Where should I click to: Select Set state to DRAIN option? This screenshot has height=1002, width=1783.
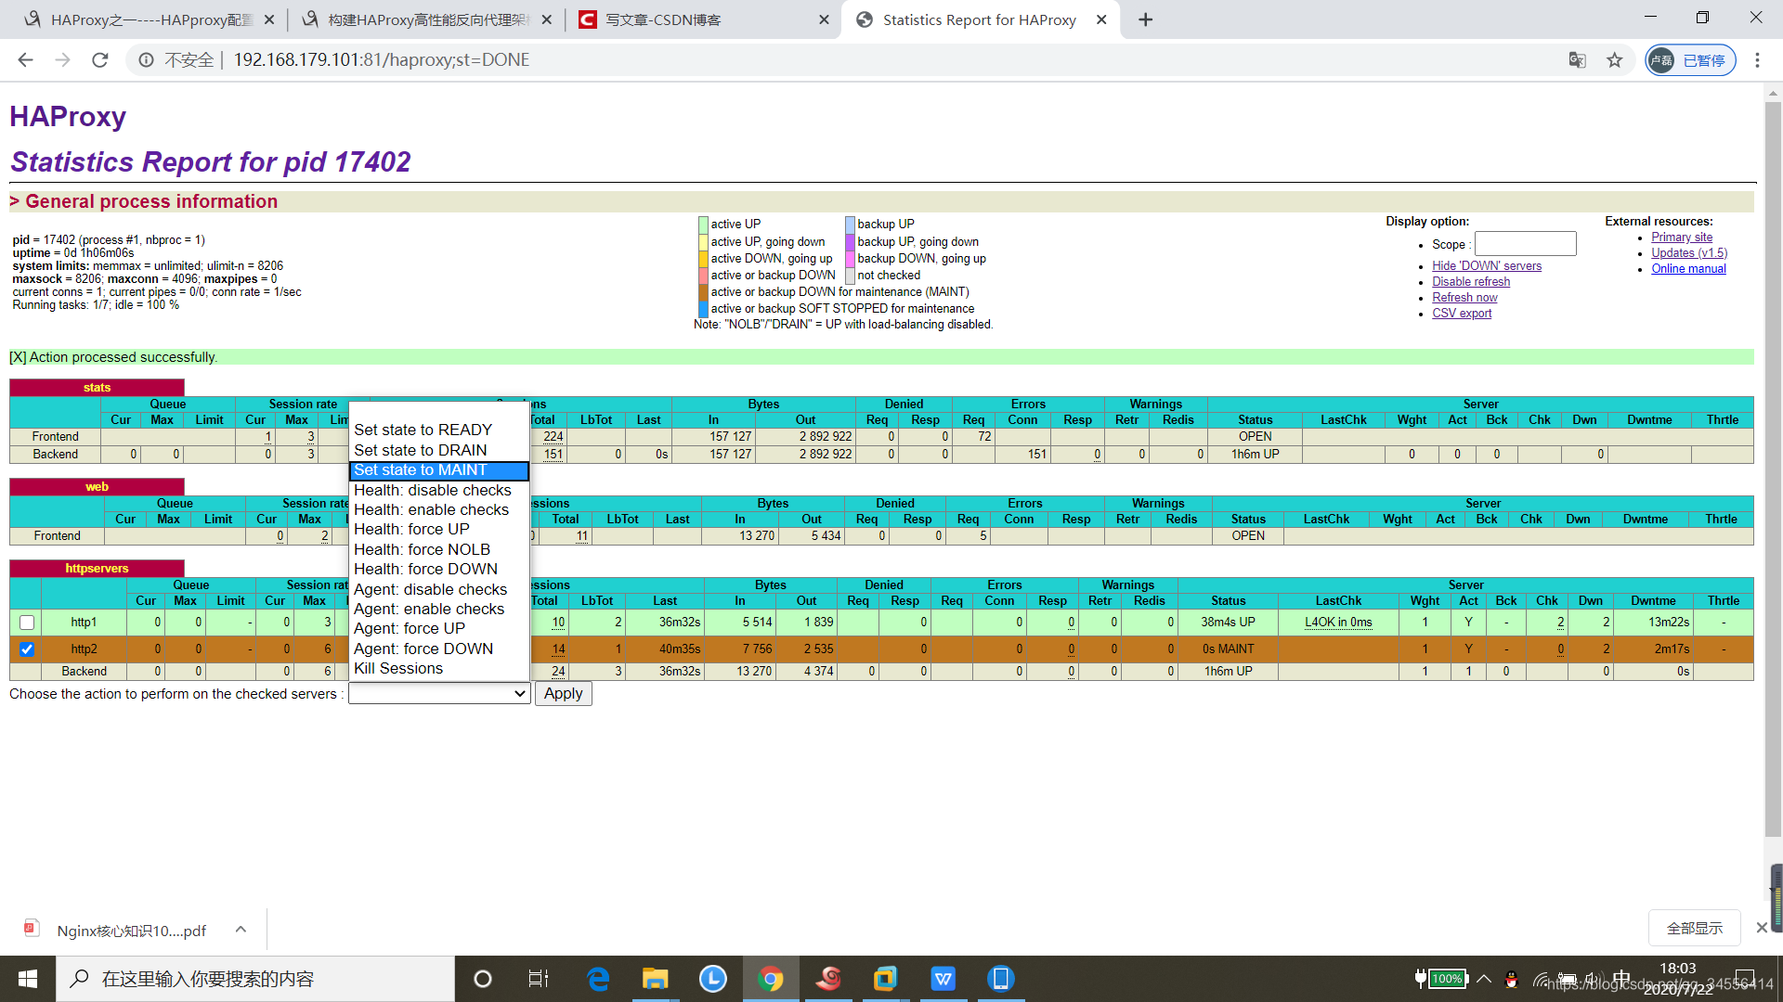(420, 450)
